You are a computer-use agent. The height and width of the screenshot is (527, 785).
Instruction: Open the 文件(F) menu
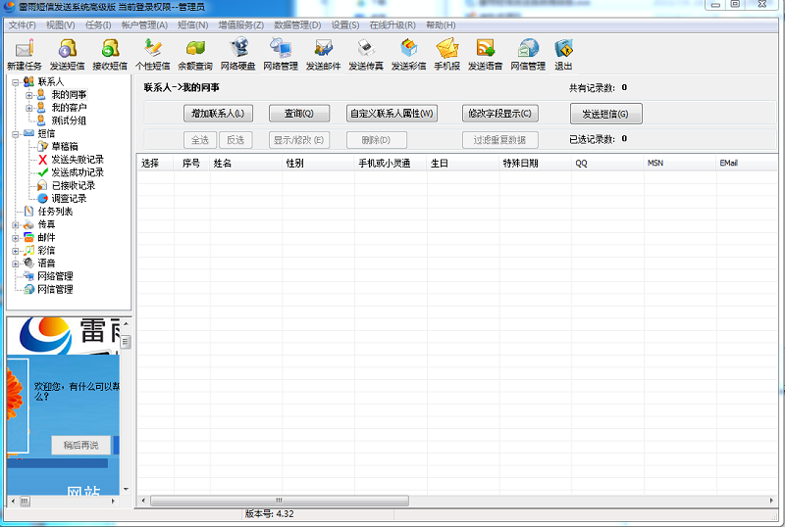coord(22,25)
